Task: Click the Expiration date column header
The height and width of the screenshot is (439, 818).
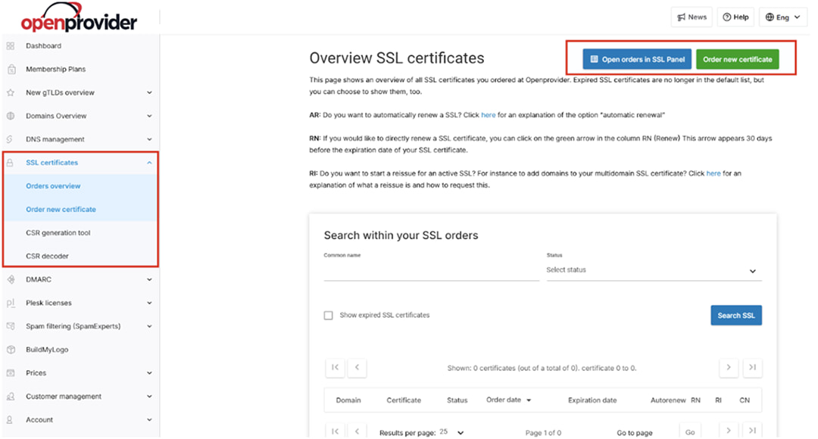Action: pos(592,400)
